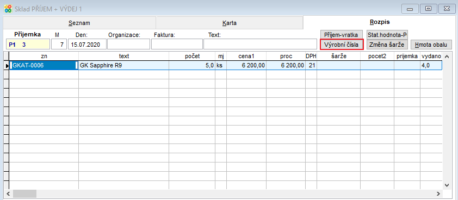458x200 pixels.
Task: Click the prijemka column header
Action: pyautogui.click(x=407, y=56)
